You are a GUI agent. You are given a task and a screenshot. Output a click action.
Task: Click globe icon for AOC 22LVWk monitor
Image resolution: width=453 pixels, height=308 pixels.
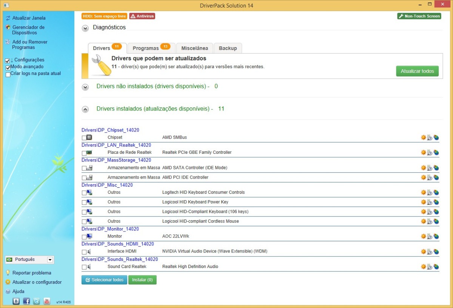point(436,237)
